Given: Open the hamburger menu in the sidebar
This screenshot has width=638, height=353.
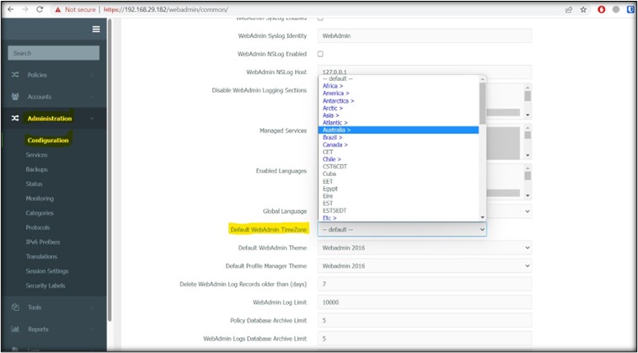Looking at the screenshot, I should click(96, 29).
